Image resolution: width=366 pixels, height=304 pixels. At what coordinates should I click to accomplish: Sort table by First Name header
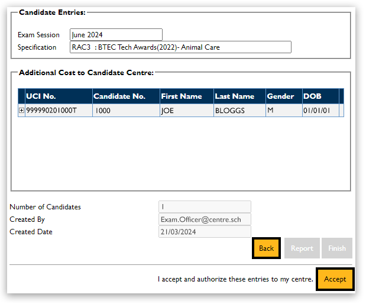click(186, 96)
